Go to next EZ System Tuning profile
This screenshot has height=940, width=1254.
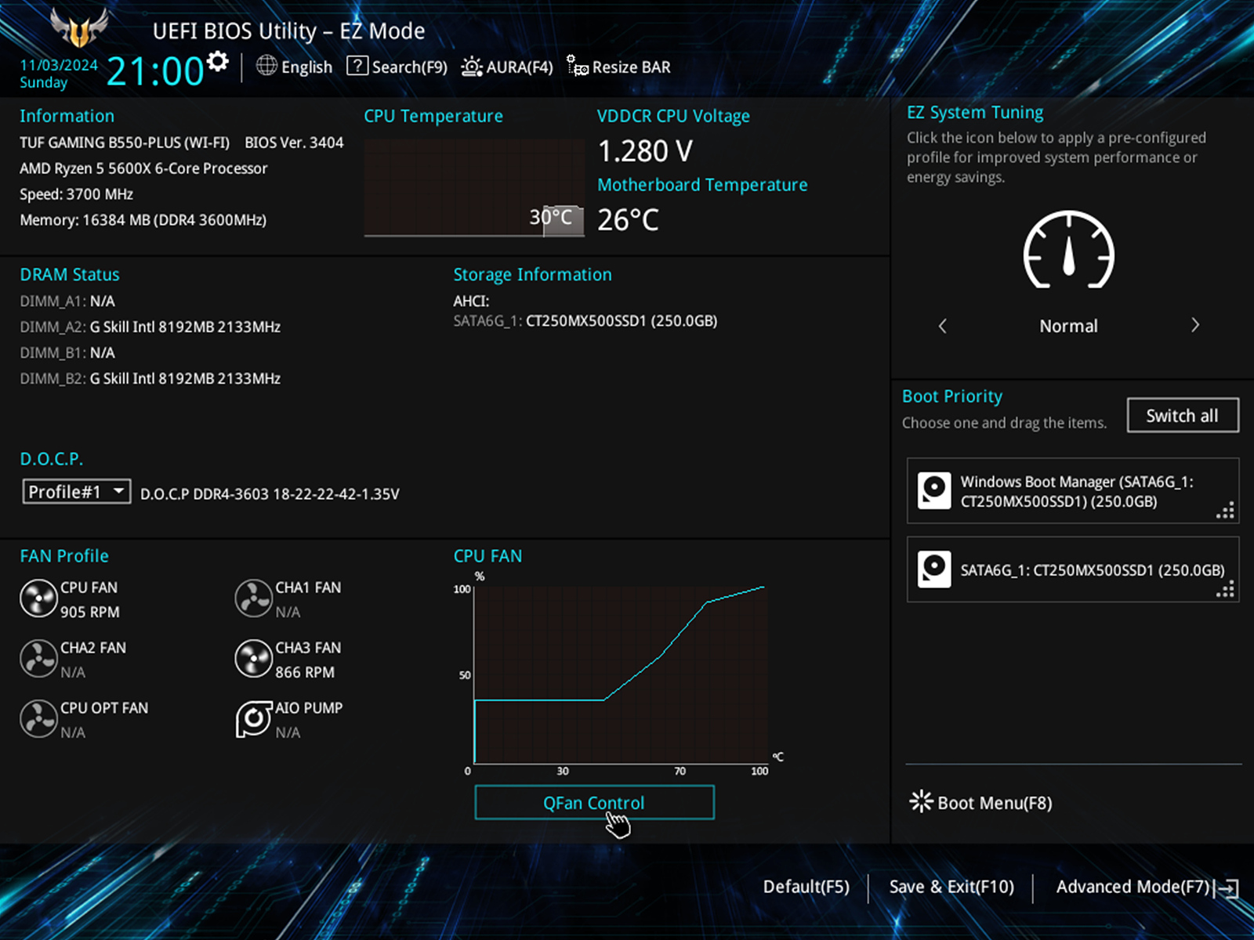(x=1195, y=325)
